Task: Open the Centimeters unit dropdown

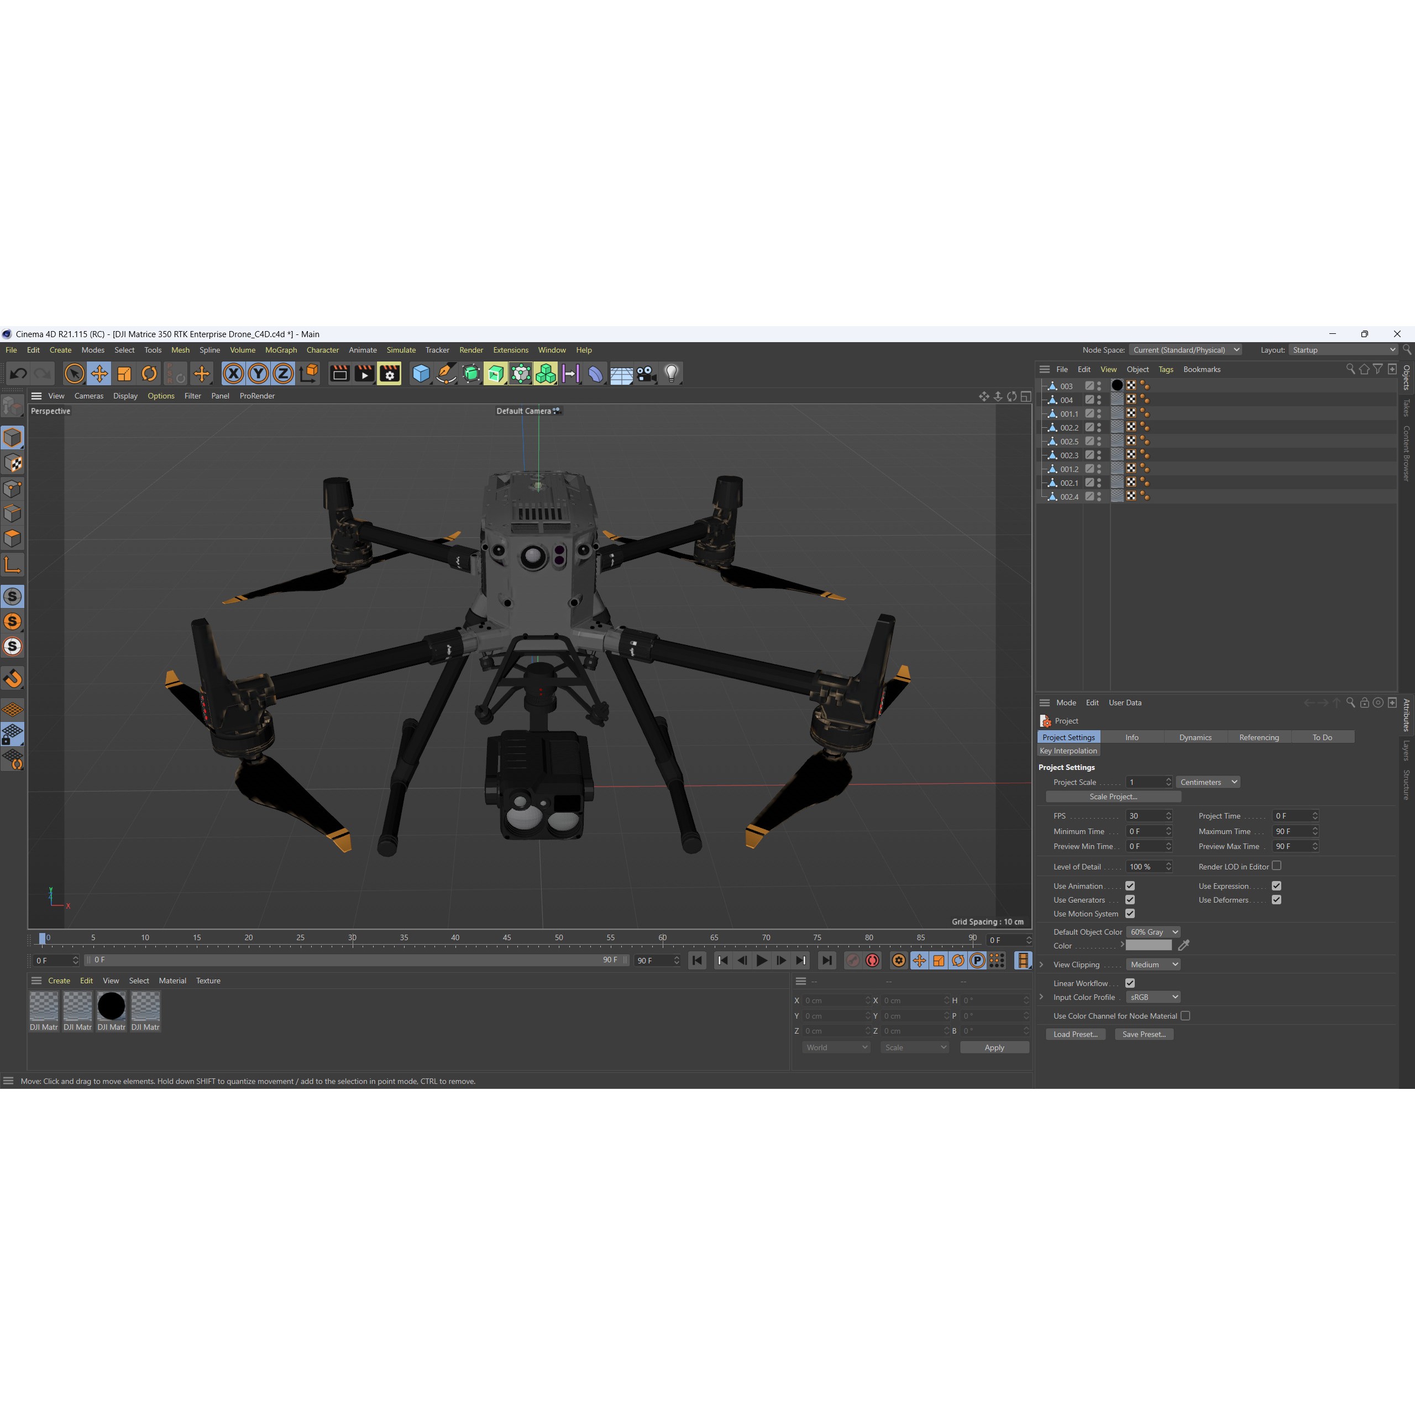Action: tap(1207, 782)
